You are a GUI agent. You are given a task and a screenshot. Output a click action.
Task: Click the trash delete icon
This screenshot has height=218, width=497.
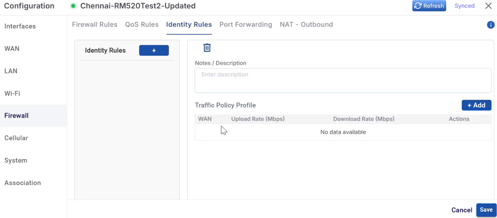207,48
